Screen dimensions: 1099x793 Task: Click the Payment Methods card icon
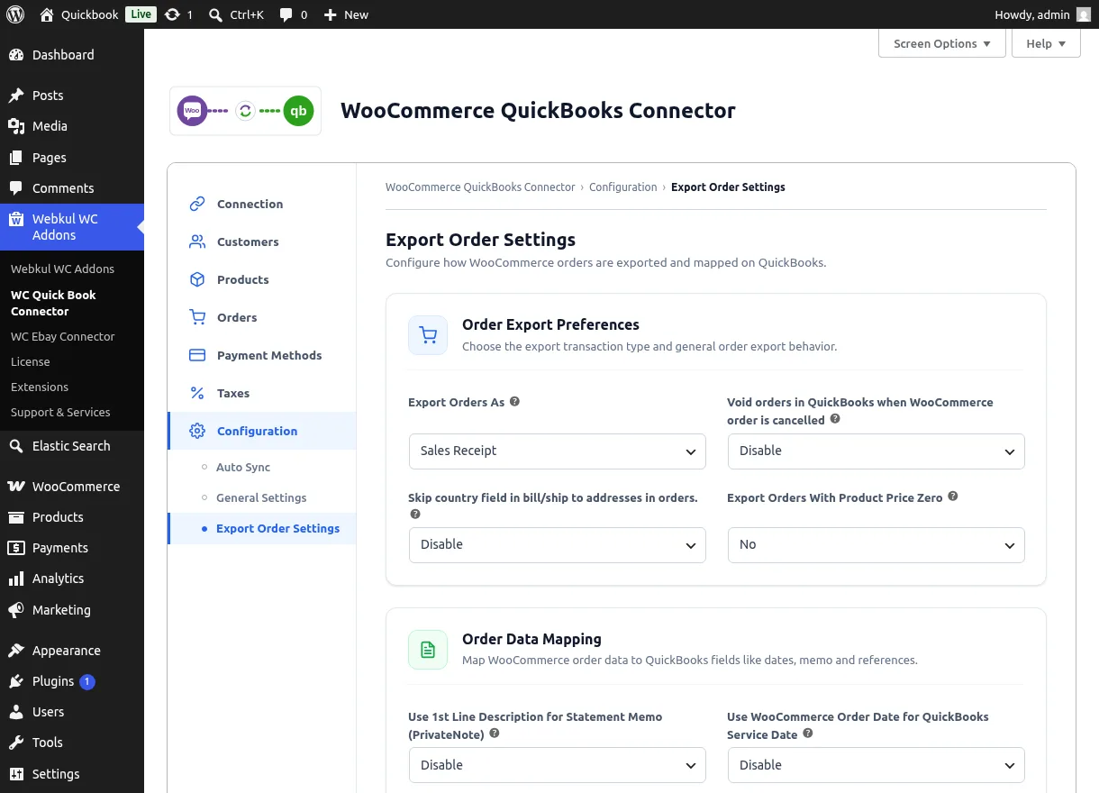point(197,355)
